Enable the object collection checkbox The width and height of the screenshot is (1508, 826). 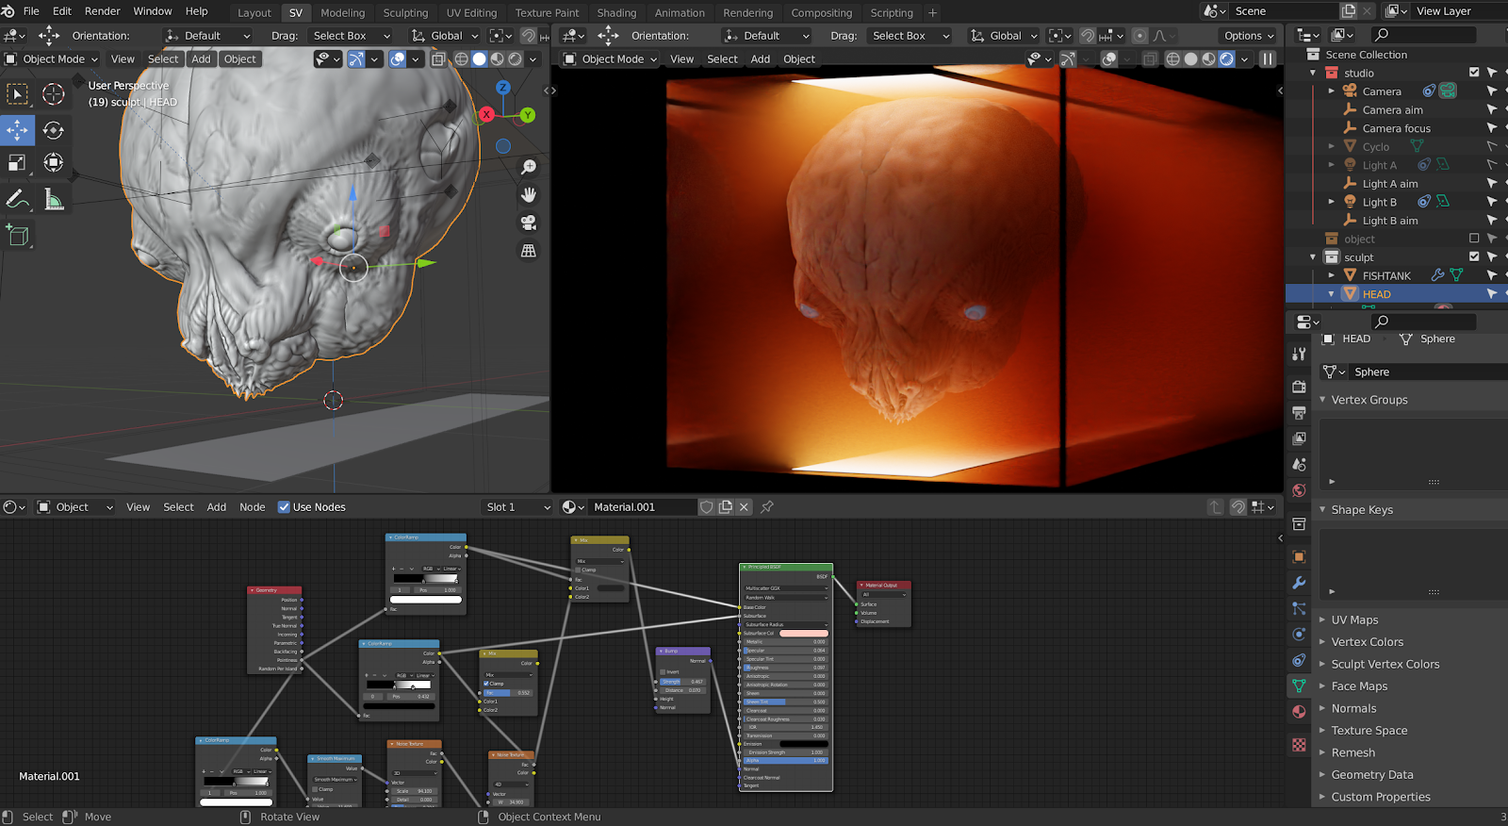pyautogui.click(x=1474, y=239)
